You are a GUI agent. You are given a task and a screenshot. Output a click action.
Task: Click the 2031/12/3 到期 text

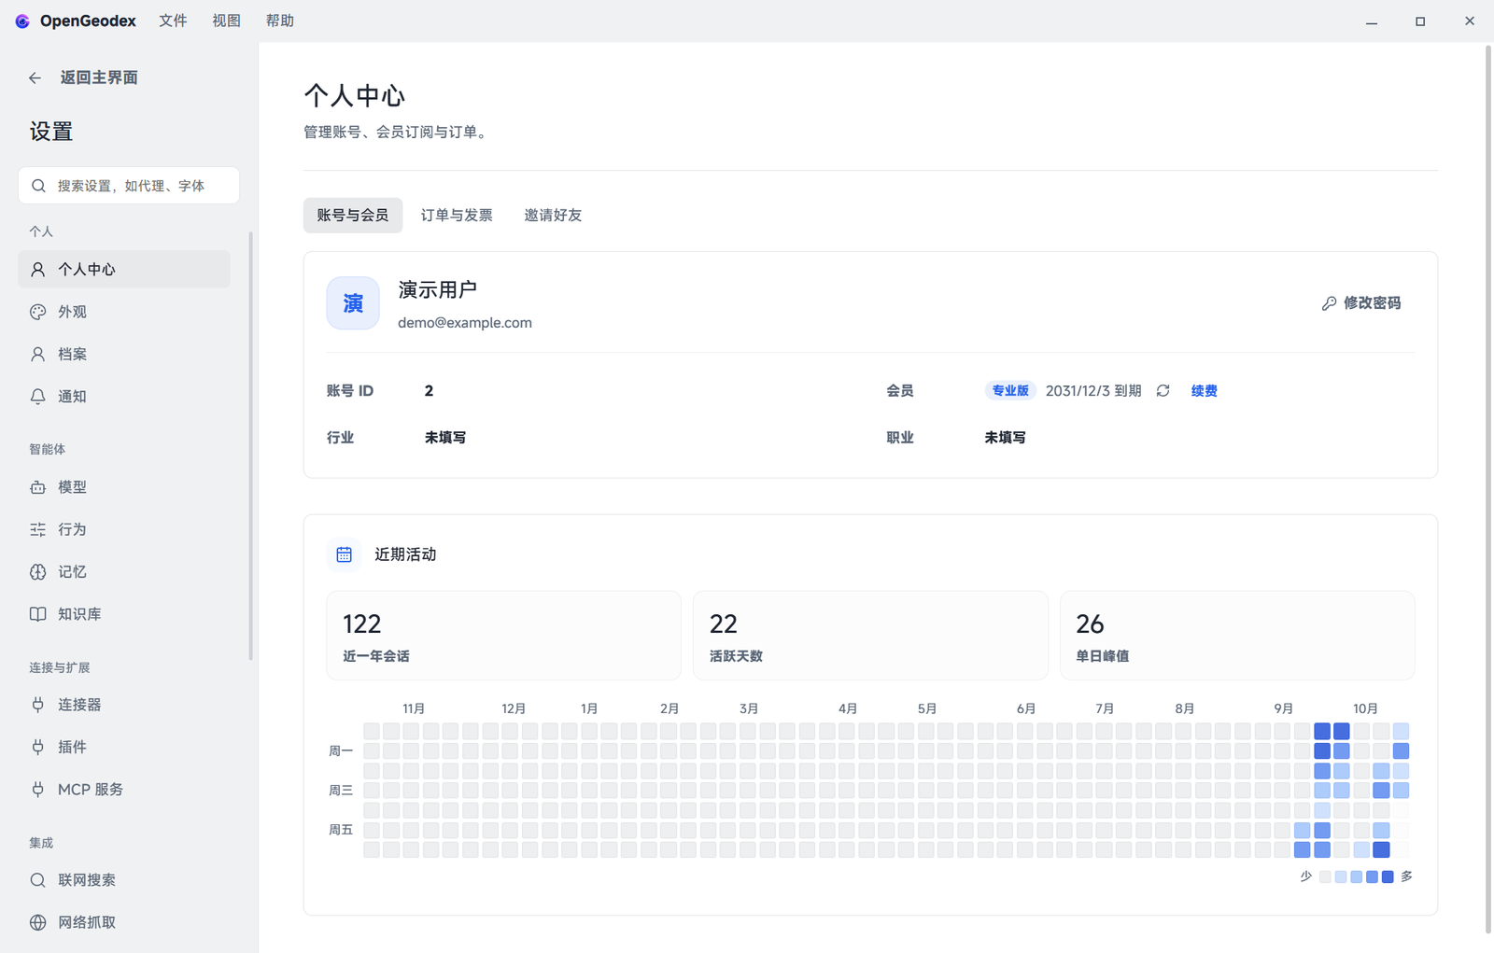(1093, 391)
